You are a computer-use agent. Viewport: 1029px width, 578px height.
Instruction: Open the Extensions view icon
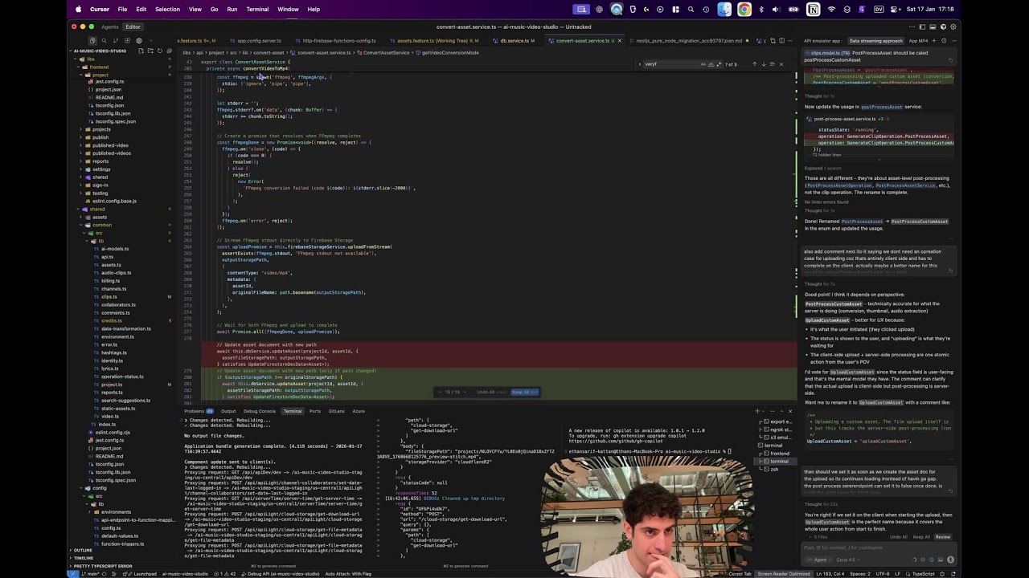127,40
